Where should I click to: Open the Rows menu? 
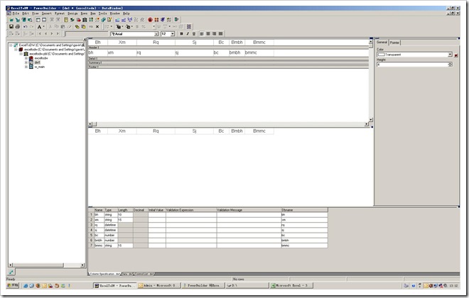click(84, 13)
